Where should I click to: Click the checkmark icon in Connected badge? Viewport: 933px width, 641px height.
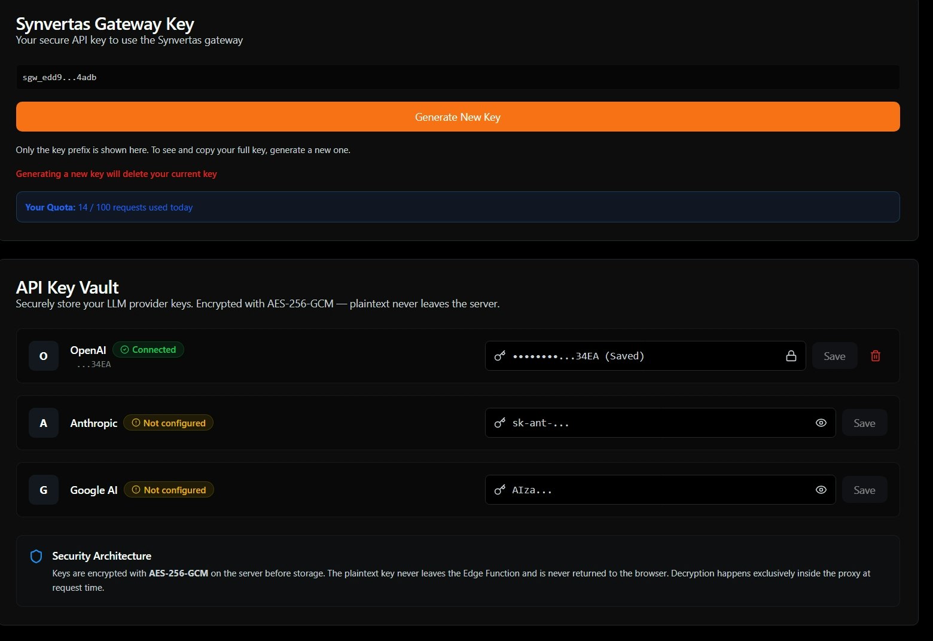(124, 350)
